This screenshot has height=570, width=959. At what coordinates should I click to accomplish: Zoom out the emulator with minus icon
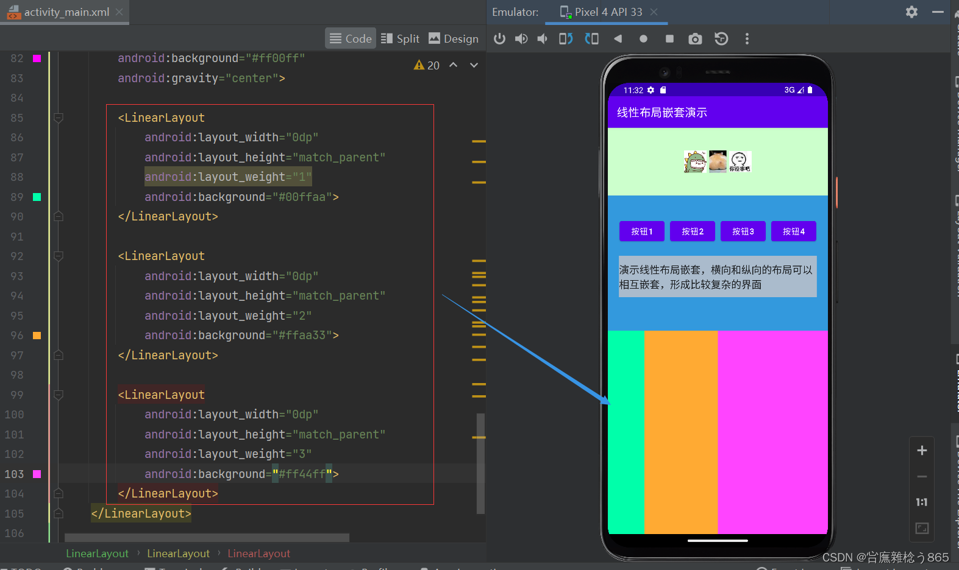click(922, 477)
